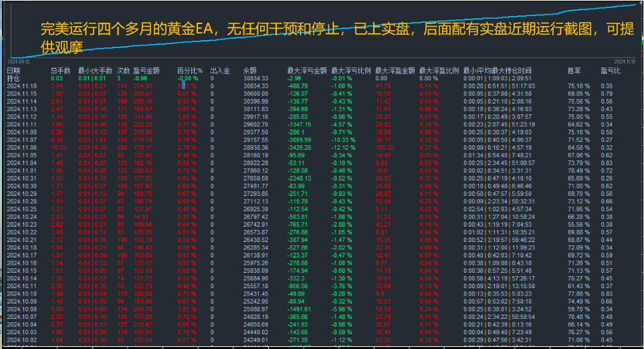Screen dimensions: 644x349
Task: Click the 最大浮亏金额 column header
Action: click(307, 71)
